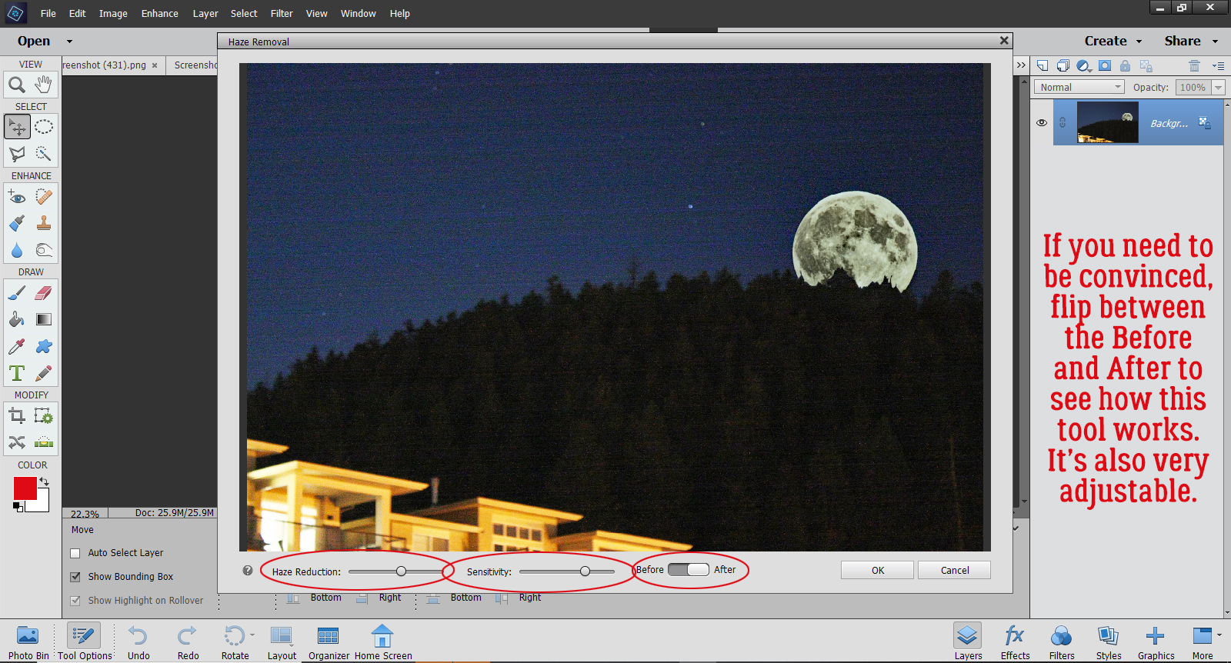Toggle lock all pixels icon

coord(1125,66)
